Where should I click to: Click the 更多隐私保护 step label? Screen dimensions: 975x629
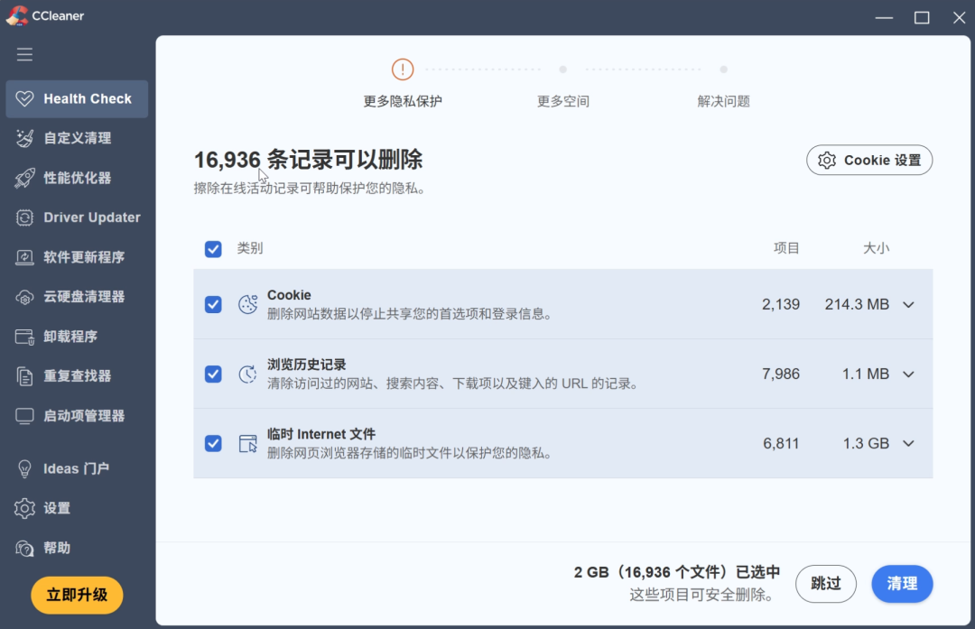click(403, 101)
